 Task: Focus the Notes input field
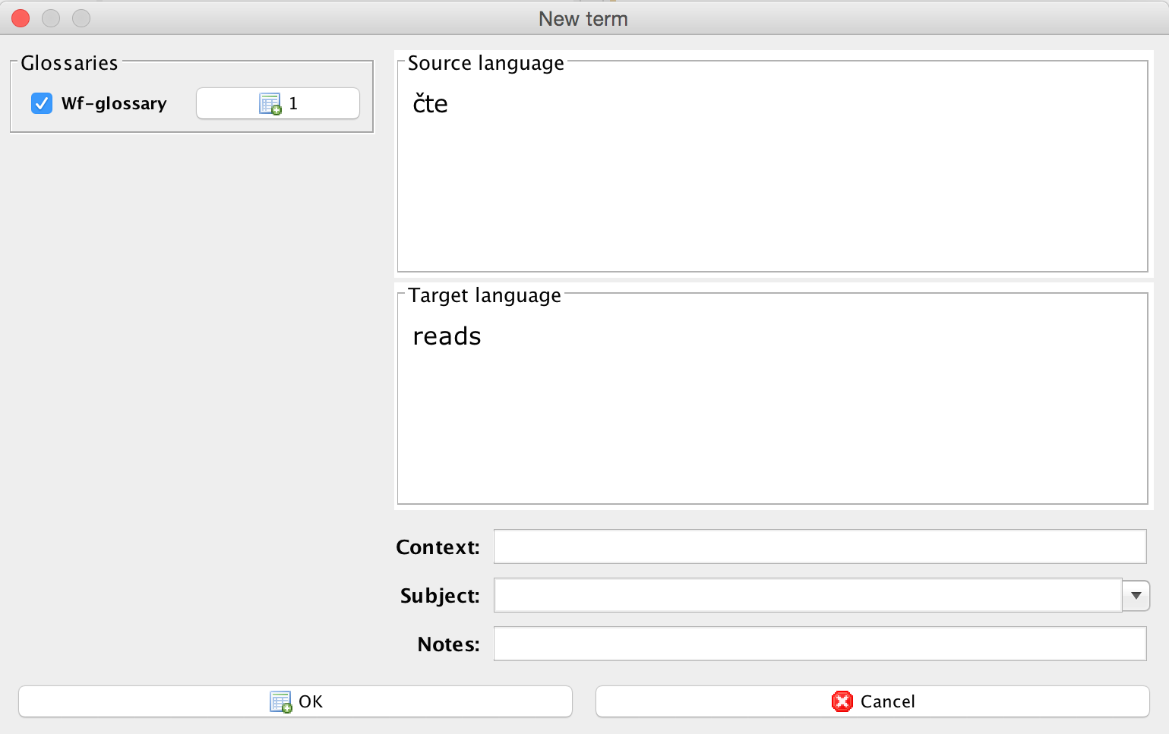820,644
